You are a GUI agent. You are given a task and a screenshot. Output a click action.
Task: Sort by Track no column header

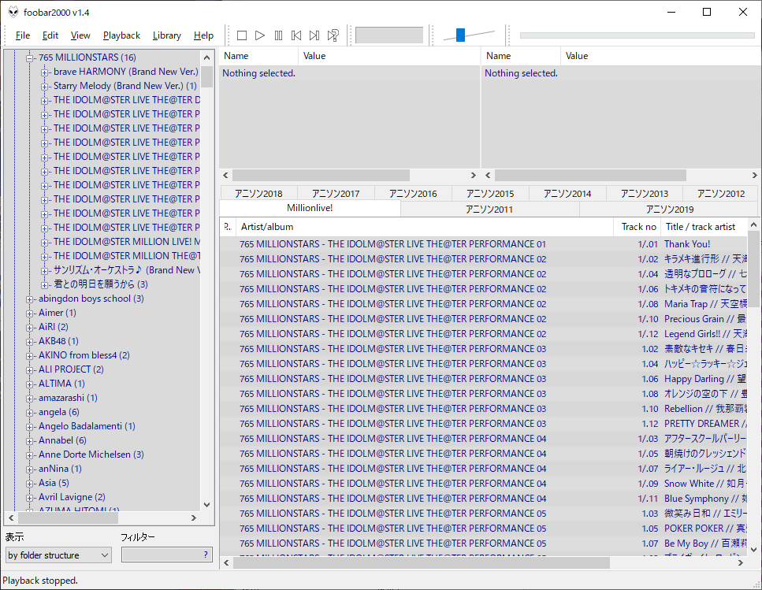638,227
